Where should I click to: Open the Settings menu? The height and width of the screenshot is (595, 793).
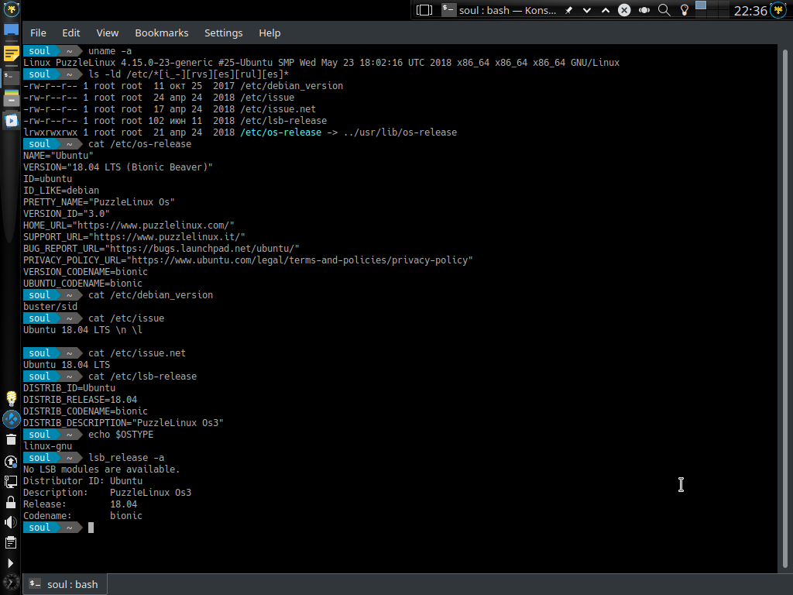(x=224, y=33)
